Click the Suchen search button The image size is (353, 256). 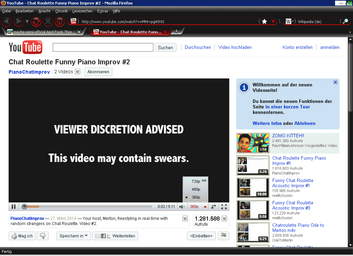click(x=165, y=47)
